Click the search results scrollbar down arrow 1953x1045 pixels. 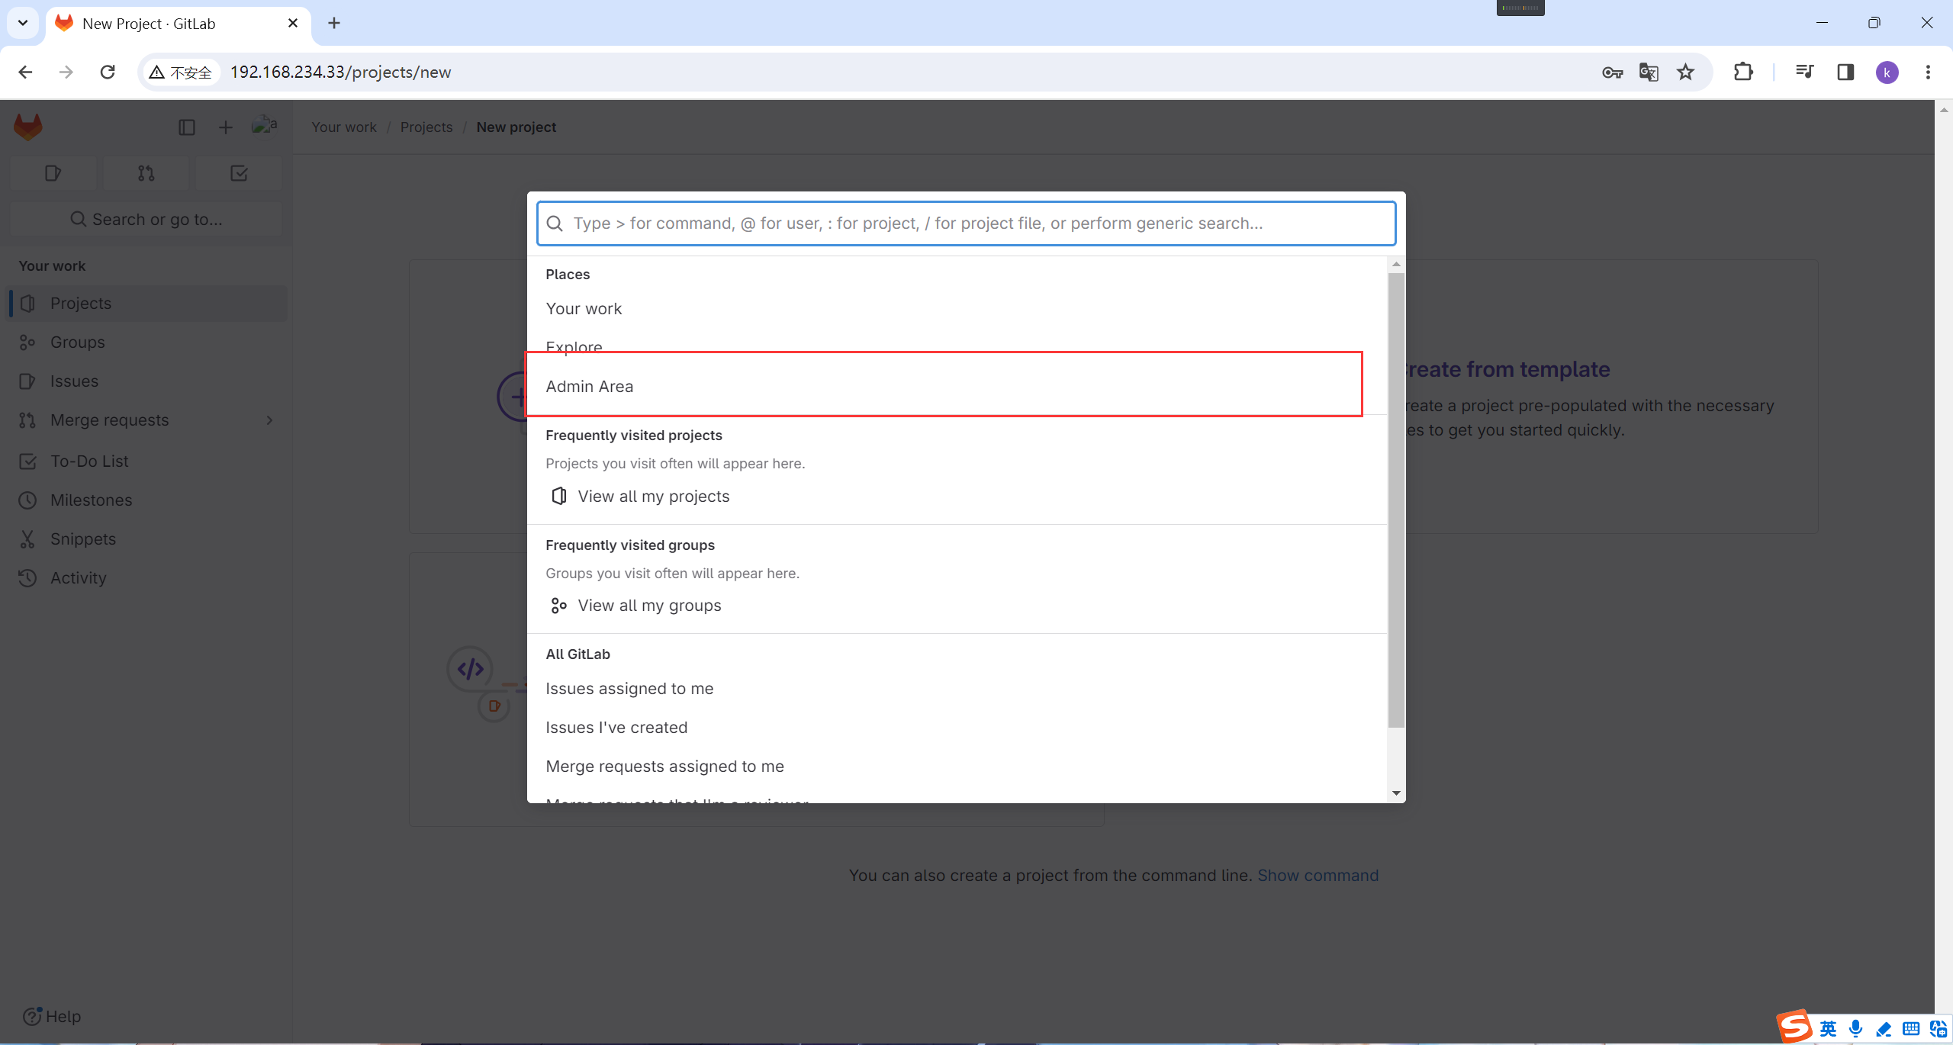click(1396, 793)
